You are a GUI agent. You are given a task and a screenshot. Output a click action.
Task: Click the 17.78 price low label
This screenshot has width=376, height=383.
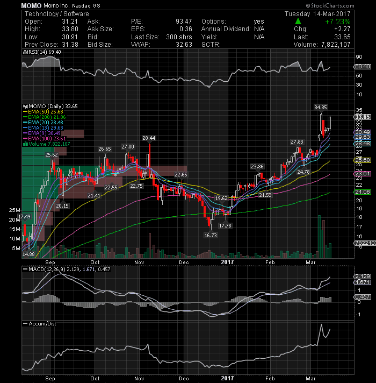(225, 226)
